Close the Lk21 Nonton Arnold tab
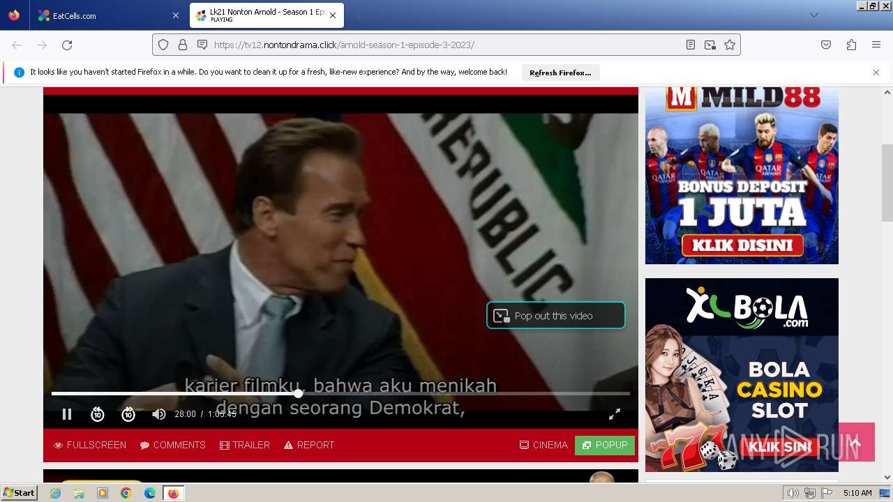893x502 pixels. [x=333, y=15]
